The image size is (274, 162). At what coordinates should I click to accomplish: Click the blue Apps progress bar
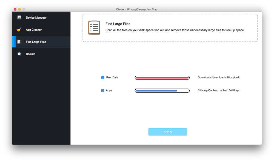tap(162, 90)
